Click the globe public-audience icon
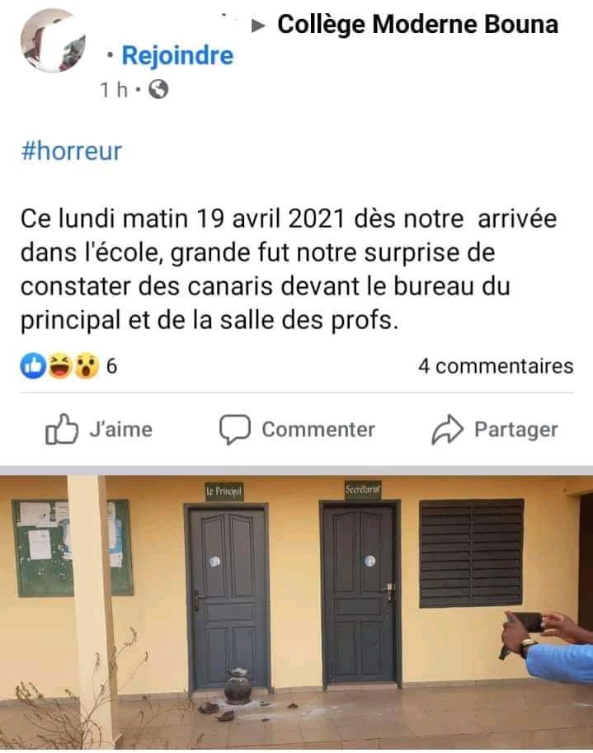593x753 pixels. [x=158, y=89]
